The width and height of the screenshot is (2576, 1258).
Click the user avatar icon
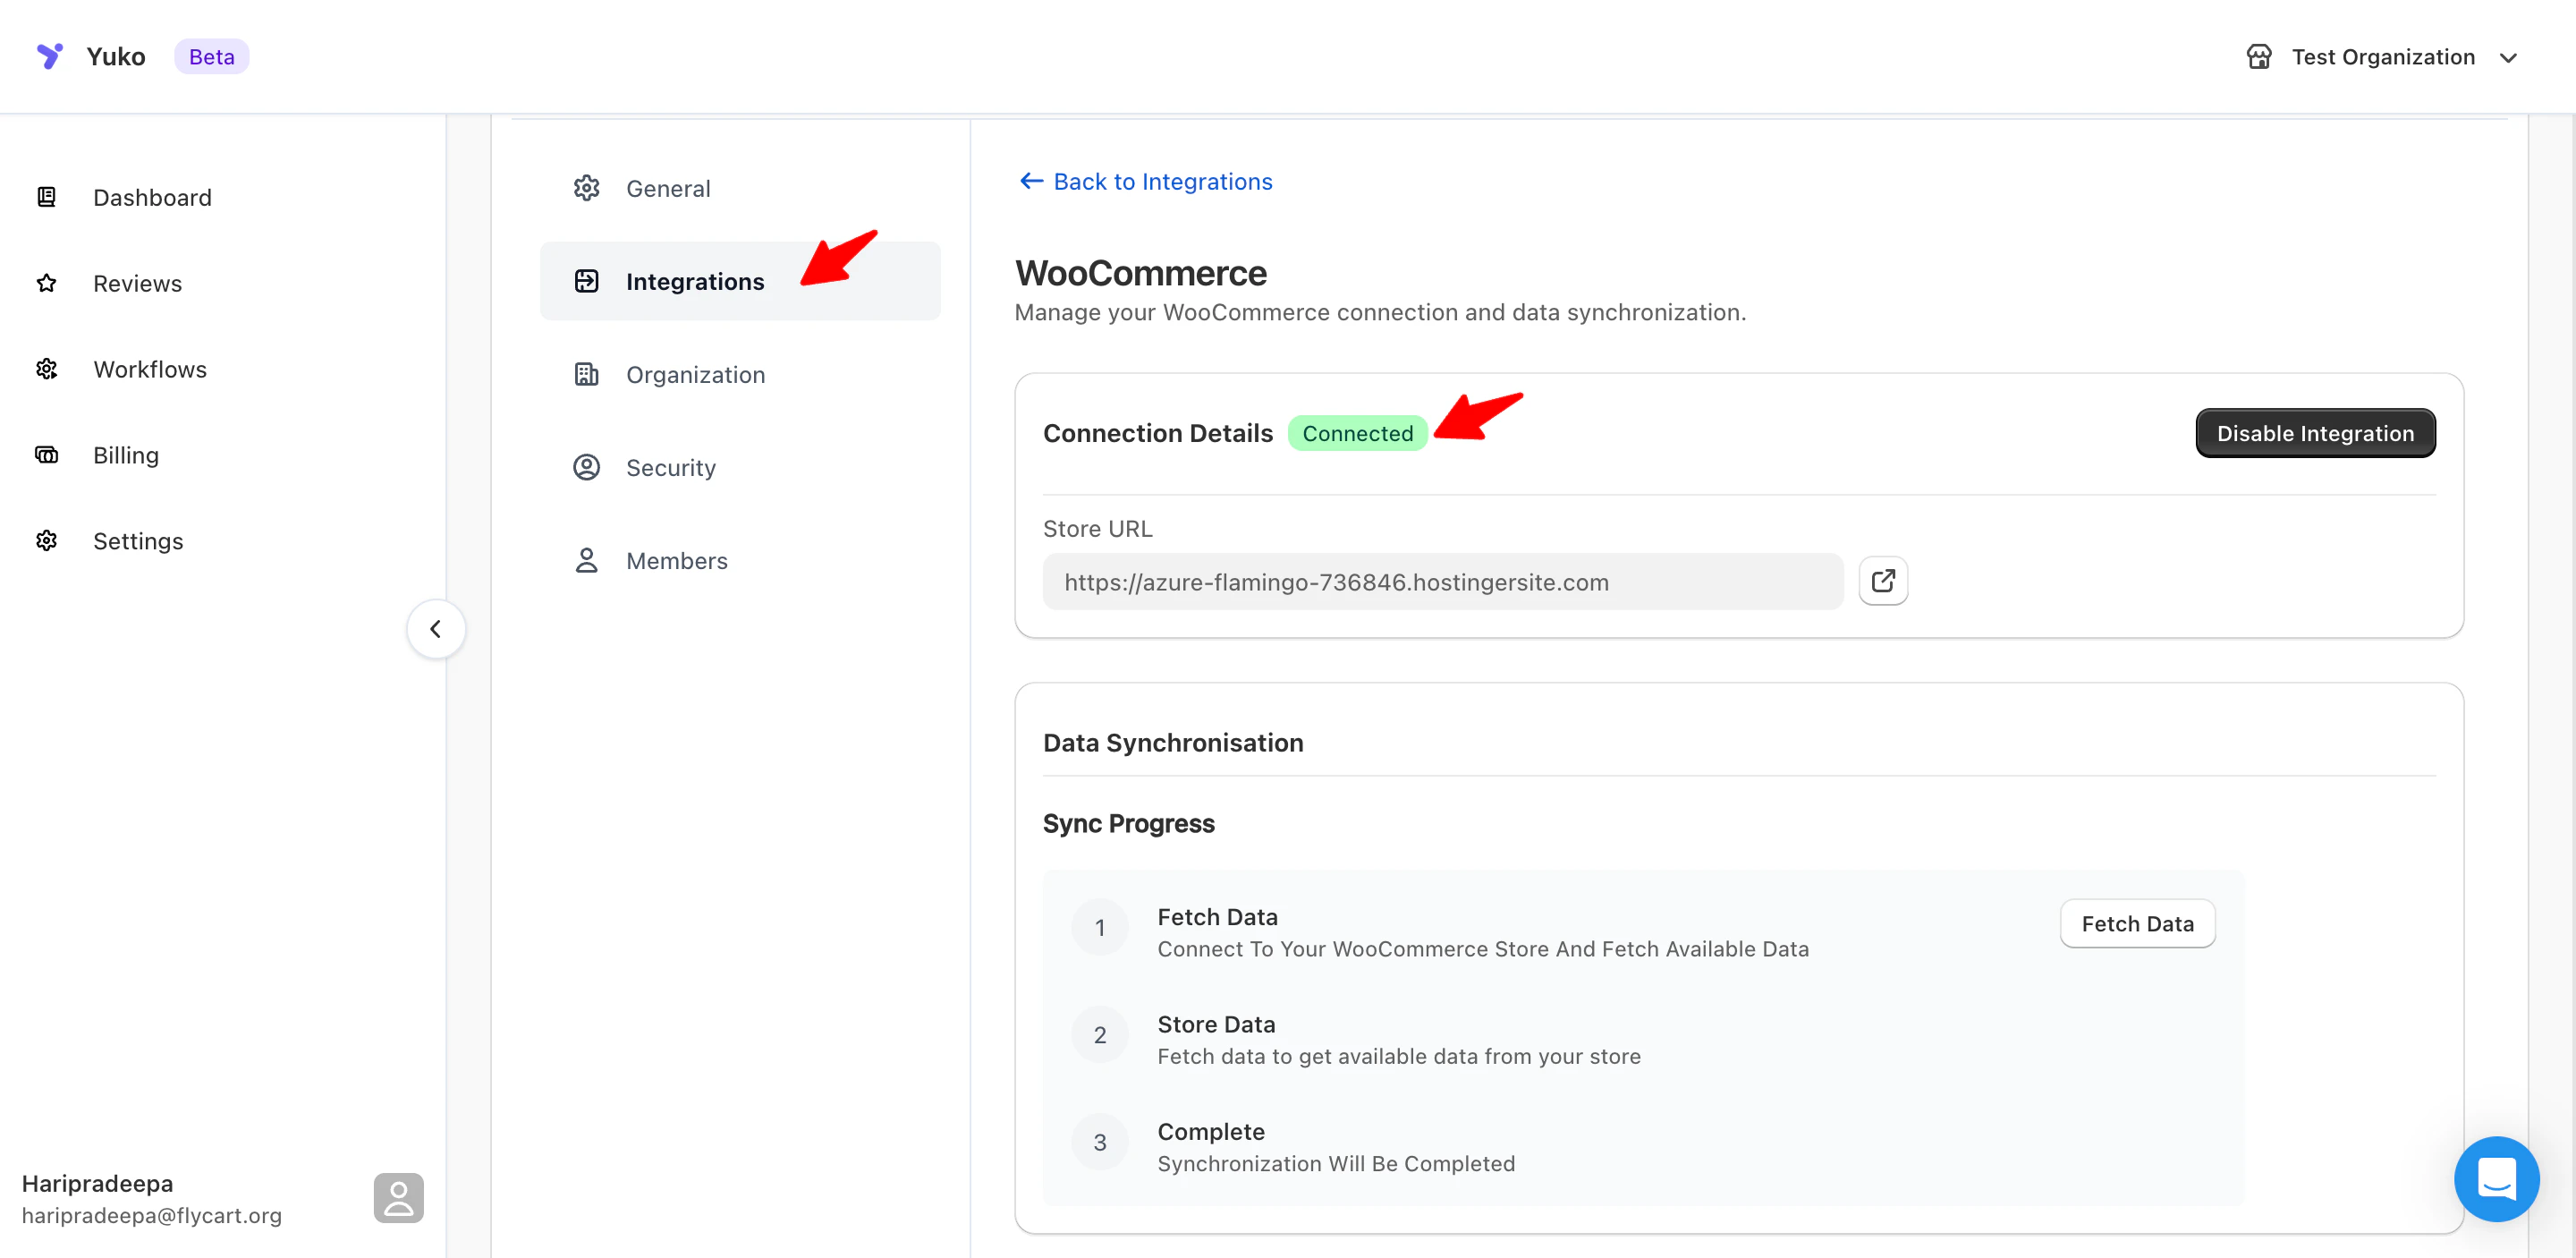click(x=398, y=1197)
